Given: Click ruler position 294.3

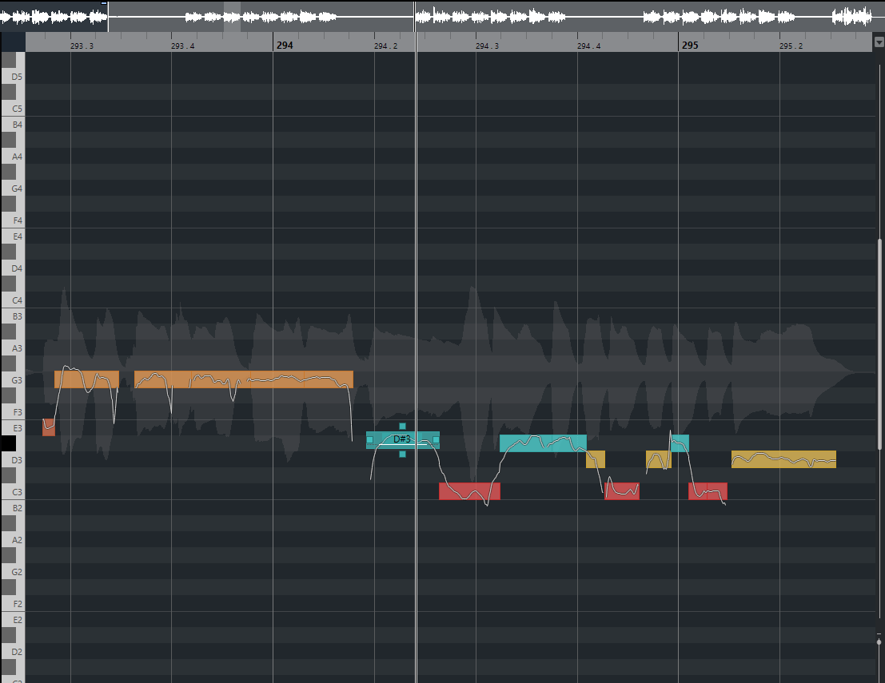Looking at the screenshot, I should tap(487, 46).
